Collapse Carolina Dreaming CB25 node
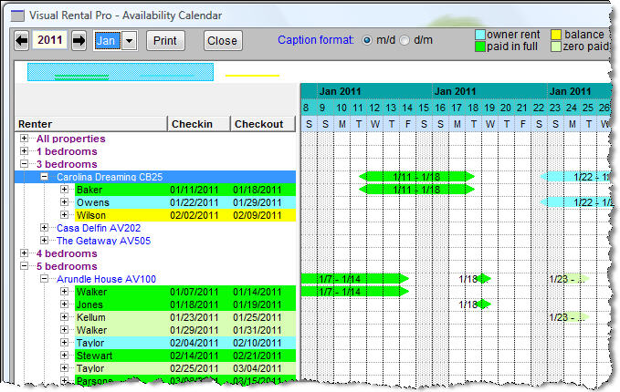The width and height of the screenshot is (620, 392). point(44,177)
